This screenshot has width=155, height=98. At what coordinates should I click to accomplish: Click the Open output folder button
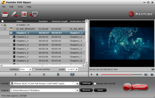point(100,90)
